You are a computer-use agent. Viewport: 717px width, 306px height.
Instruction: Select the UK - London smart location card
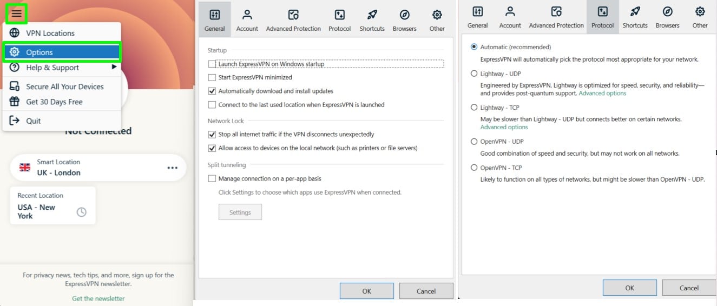coord(98,168)
